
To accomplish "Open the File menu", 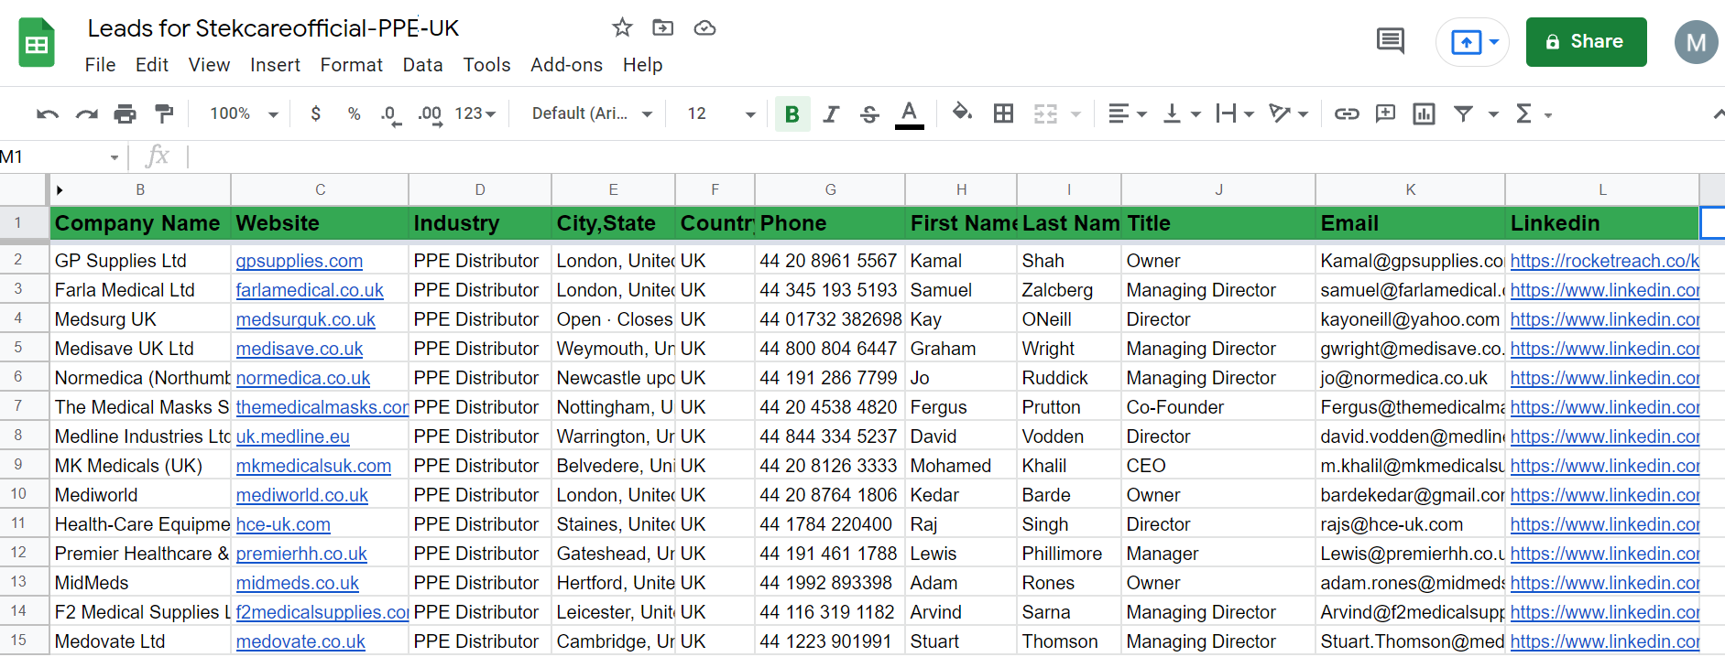I will [x=100, y=65].
